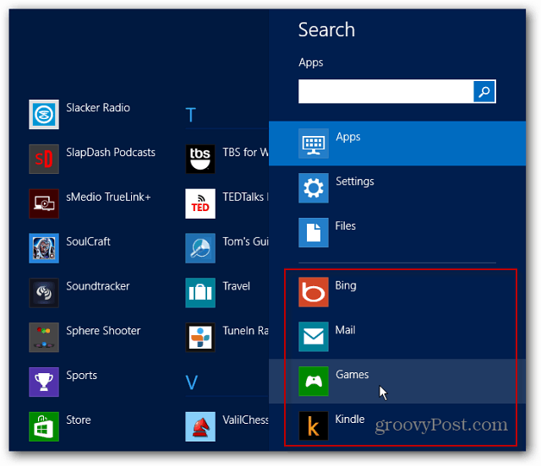Open the sMedio TrueLink+ icon
The width and height of the screenshot is (541, 466).
coord(44,203)
